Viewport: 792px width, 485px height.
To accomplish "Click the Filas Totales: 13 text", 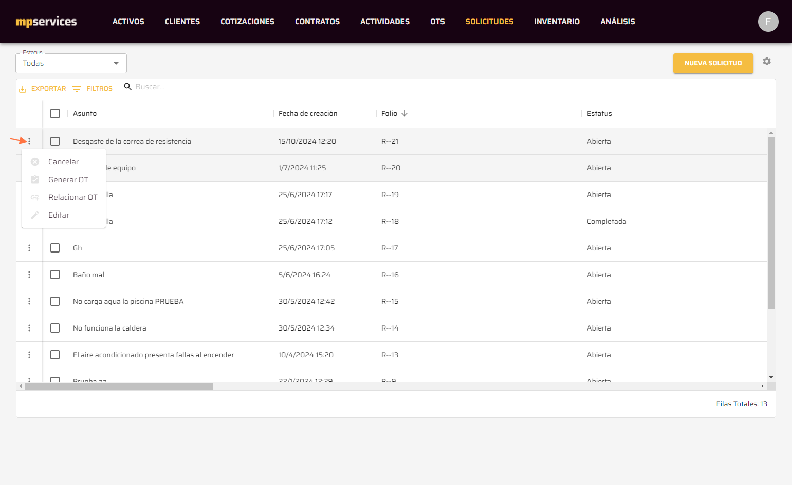I will (x=742, y=404).
